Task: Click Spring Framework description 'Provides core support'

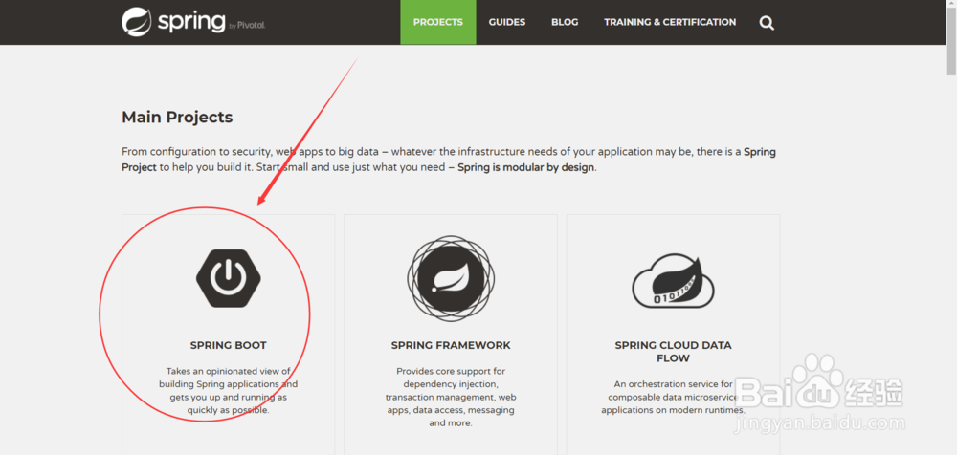Action: [x=451, y=397]
